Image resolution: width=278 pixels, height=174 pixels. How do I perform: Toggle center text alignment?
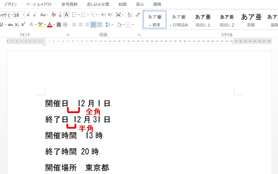(x=81, y=25)
